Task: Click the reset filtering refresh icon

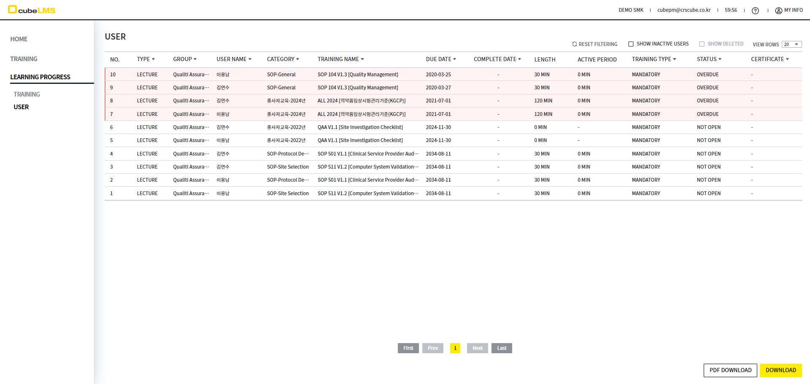Action: tap(574, 44)
